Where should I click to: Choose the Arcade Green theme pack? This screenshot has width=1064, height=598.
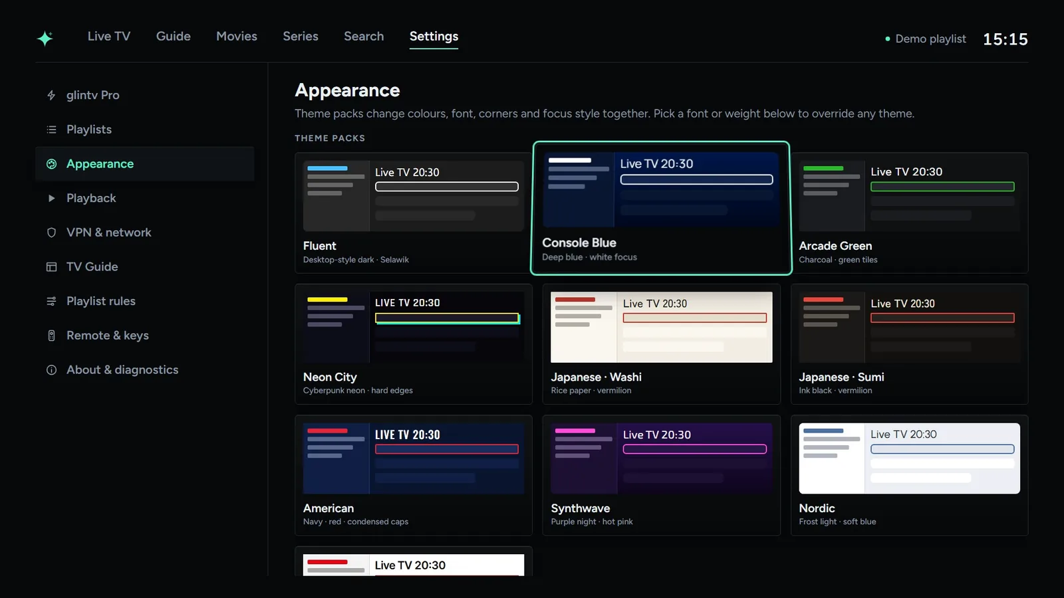(x=909, y=213)
